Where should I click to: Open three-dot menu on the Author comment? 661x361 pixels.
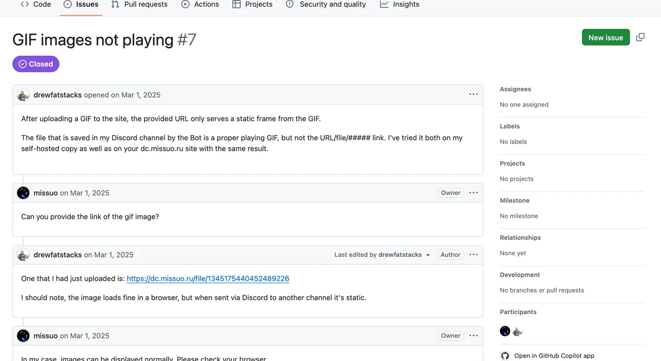[474, 255]
